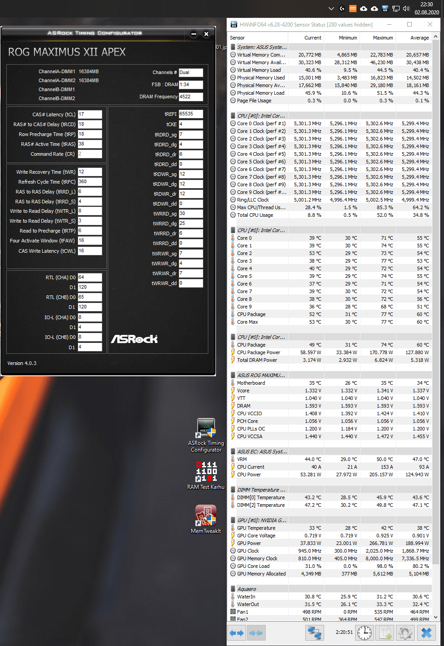Show hidden tray icons chevron

(x=331, y=9)
